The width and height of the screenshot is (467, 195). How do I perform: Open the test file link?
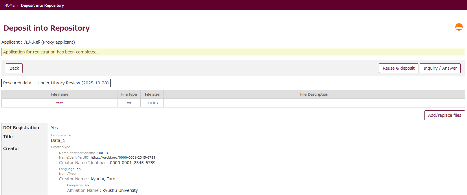click(x=59, y=103)
